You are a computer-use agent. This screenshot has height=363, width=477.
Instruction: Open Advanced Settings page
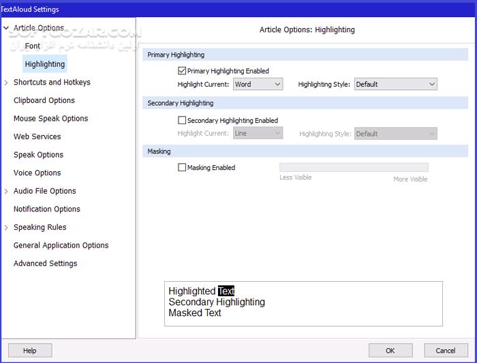tap(46, 263)
